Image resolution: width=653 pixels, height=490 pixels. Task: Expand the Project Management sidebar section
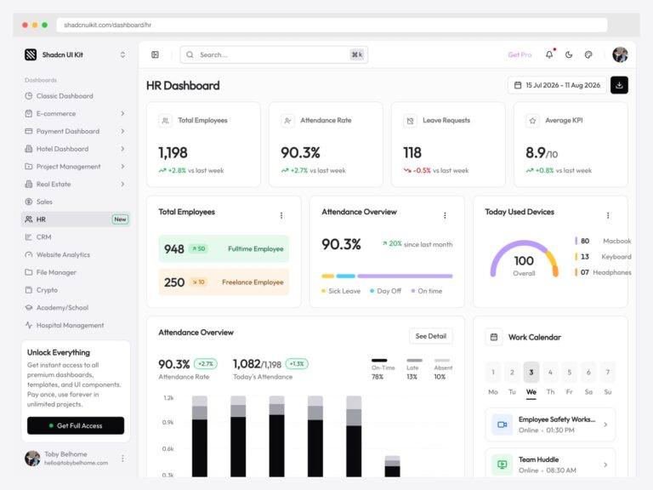point(76,166)
